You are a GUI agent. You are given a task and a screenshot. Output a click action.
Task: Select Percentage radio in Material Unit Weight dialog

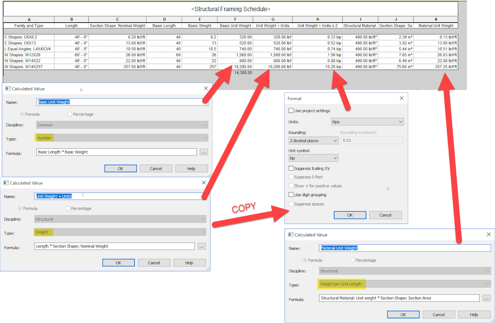[x=352, y=260]
